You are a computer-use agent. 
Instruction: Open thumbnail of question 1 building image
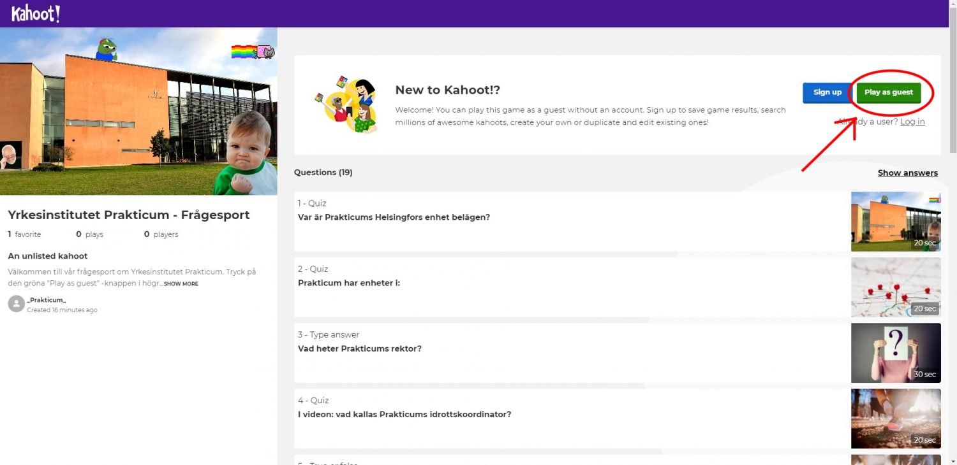pos(896,222)
